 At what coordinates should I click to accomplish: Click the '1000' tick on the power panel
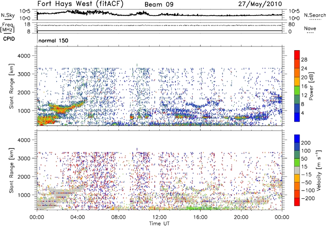[x=24, y=111]
